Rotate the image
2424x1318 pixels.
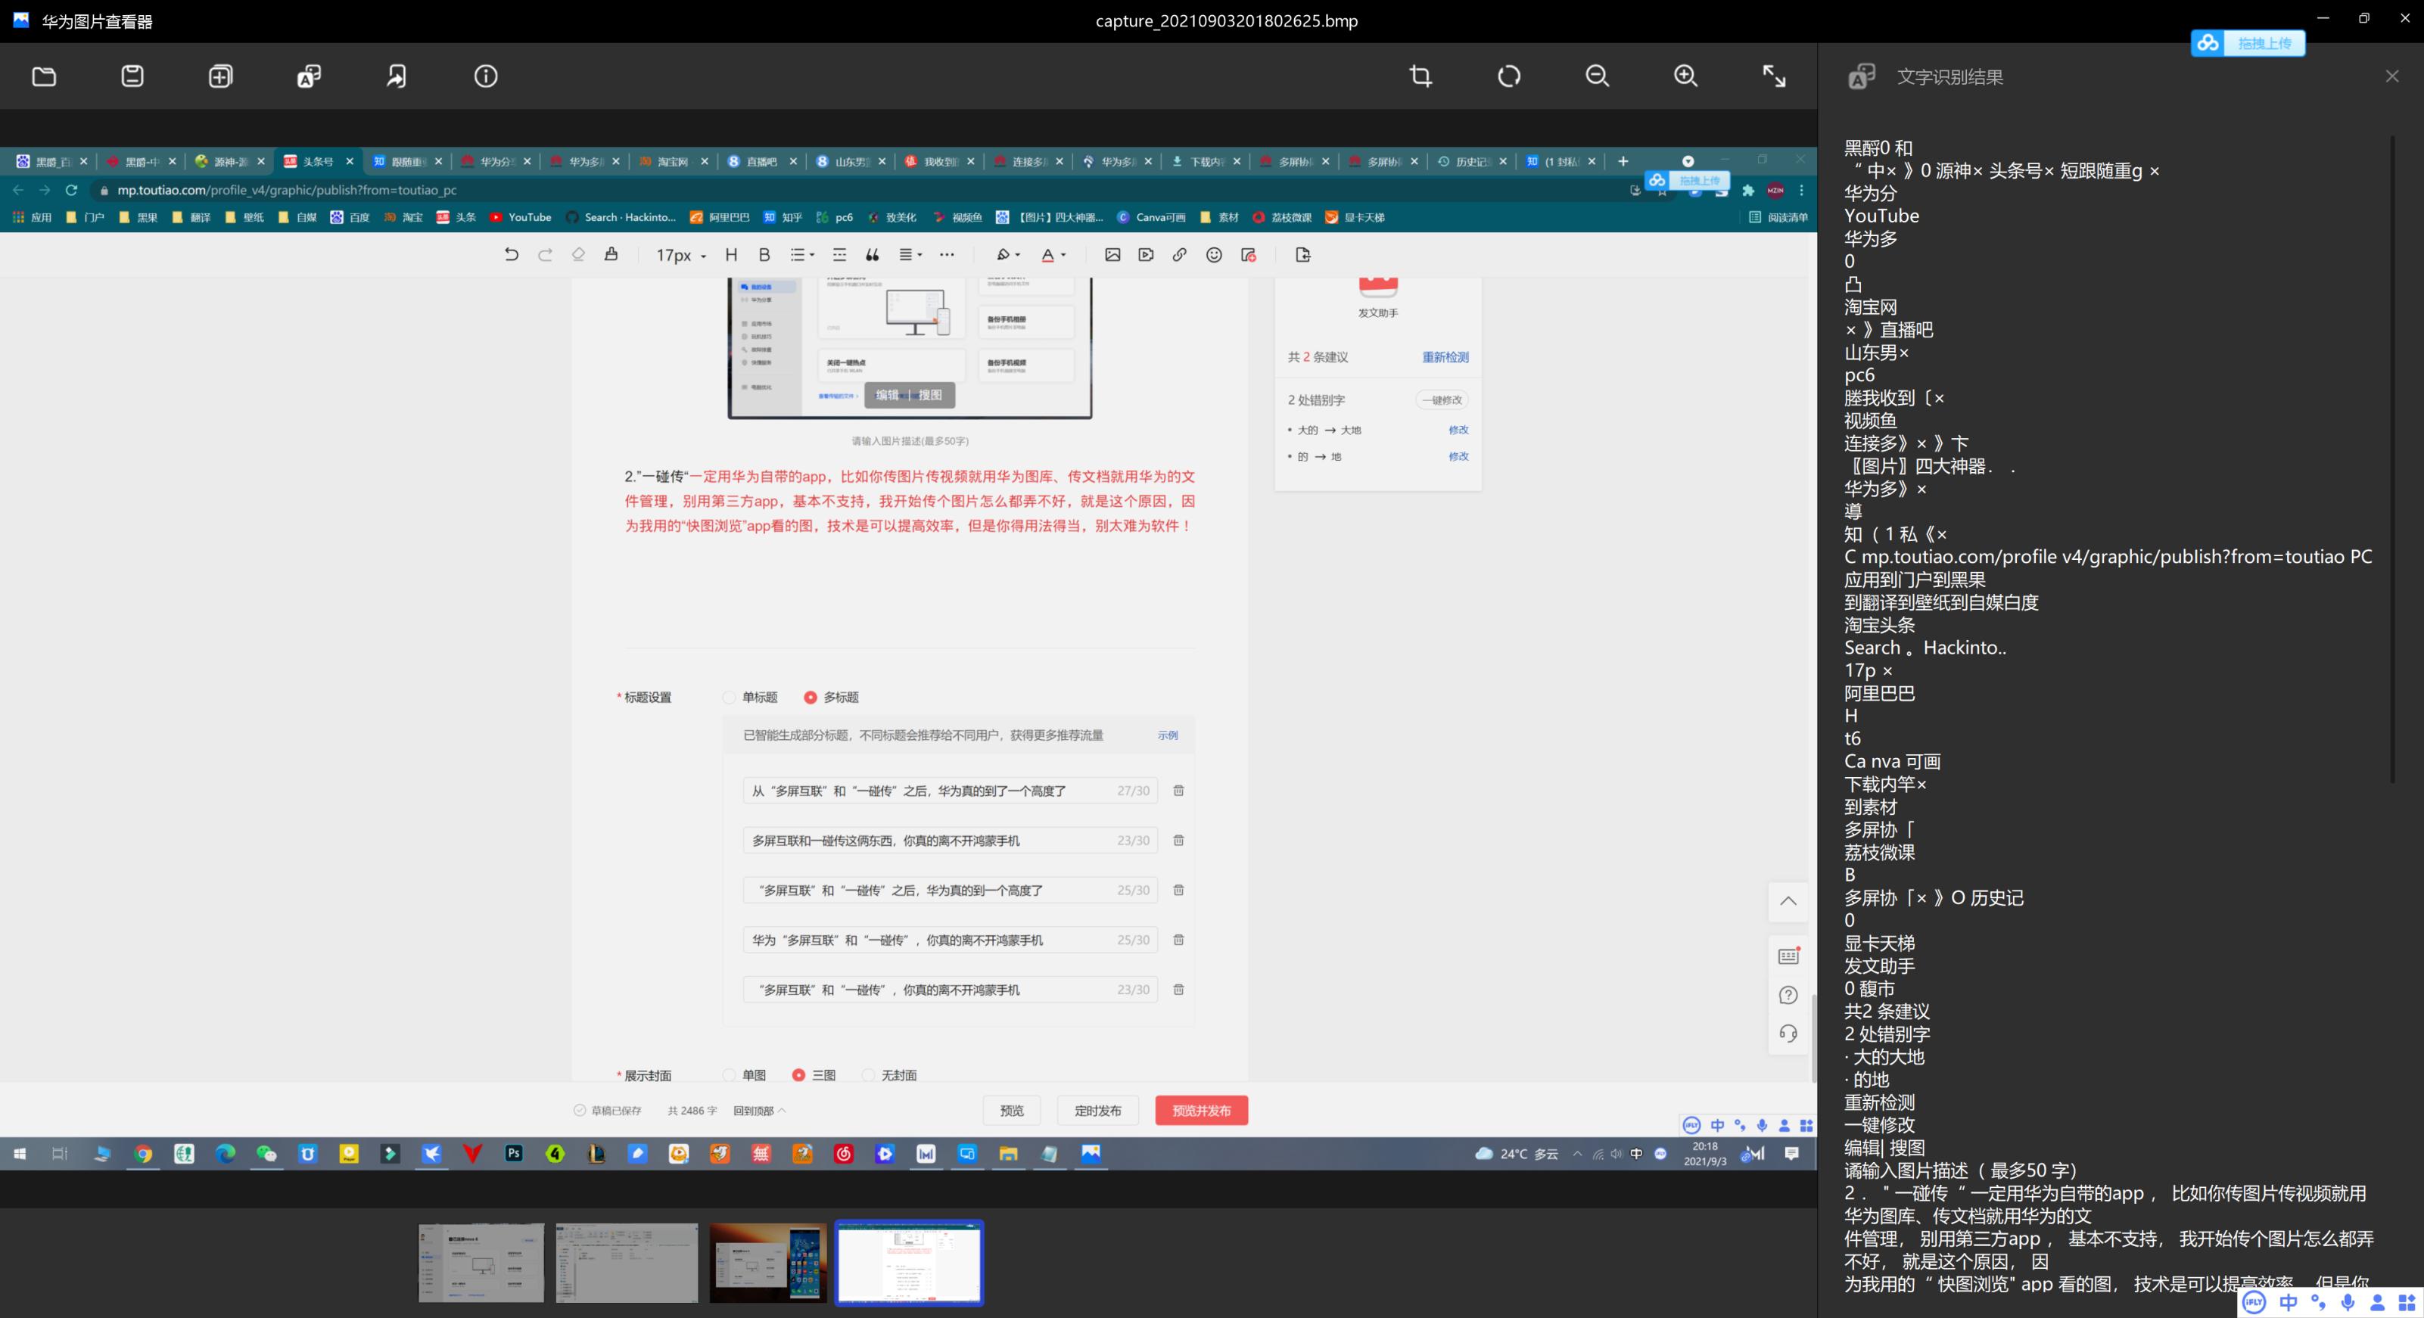point(1509,76)
